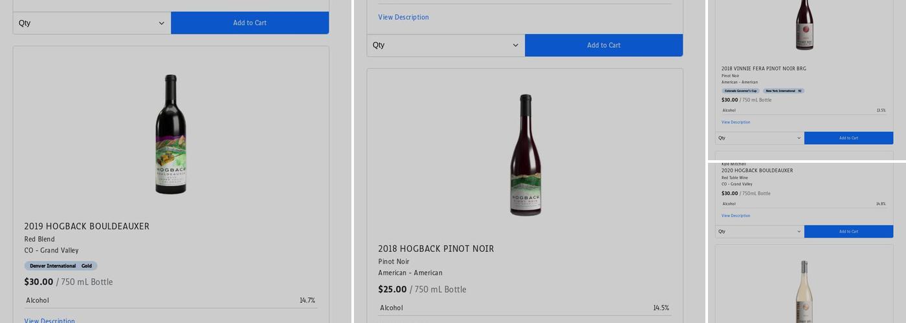Screen dimensions: 906x323
Task: Add to Cart above 2018 Hogback Pinot Noir card
Action: tap(604, 45)
